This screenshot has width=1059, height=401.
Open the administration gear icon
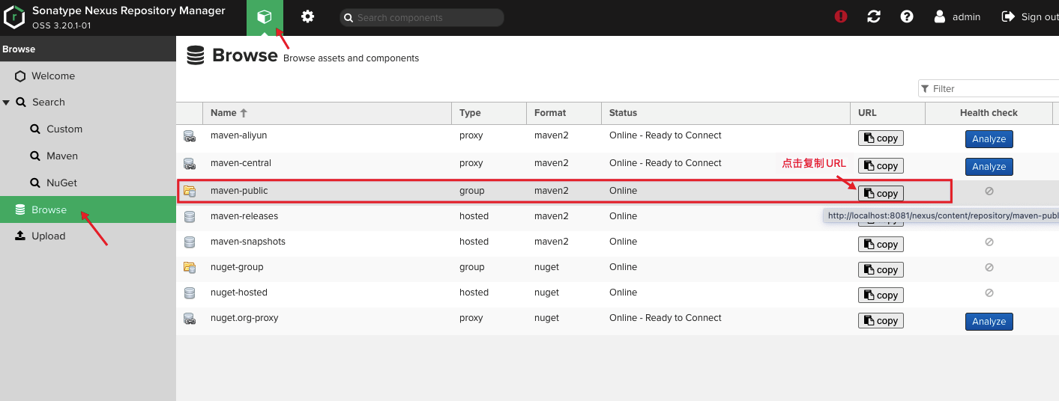pos(307,16)
